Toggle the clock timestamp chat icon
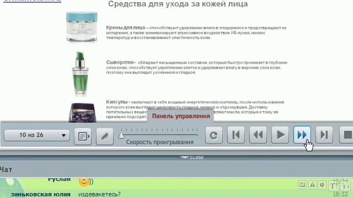This screenshot has height=198, width=353. pyautogui.click(x=322, y=185)
